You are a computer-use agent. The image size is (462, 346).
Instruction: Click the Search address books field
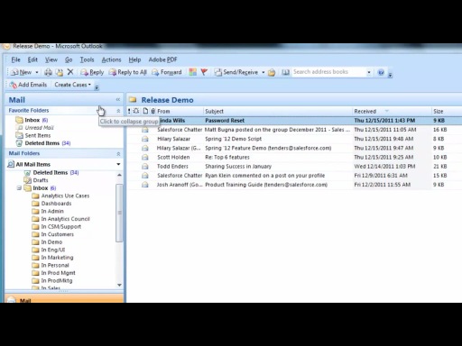pyautogui.click(x=328, y=72)
